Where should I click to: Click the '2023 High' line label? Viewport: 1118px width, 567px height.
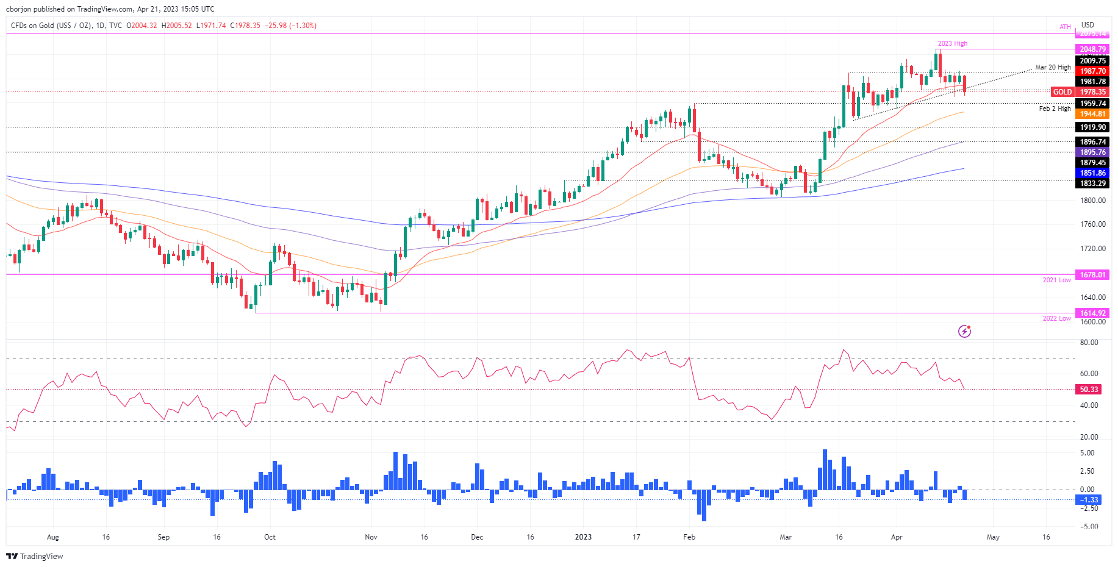coord(952,43)
